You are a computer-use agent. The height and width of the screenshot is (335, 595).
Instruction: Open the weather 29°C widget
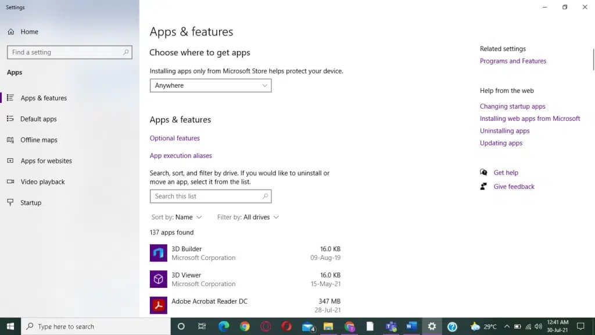pos(483,326)
